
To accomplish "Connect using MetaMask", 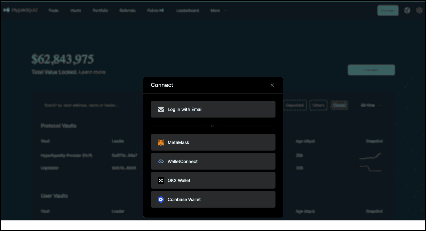I will click(x=213, y=142).
